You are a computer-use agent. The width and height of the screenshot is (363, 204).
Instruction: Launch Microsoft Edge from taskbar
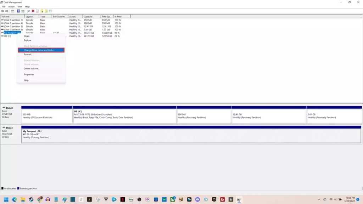coord(15,199)
